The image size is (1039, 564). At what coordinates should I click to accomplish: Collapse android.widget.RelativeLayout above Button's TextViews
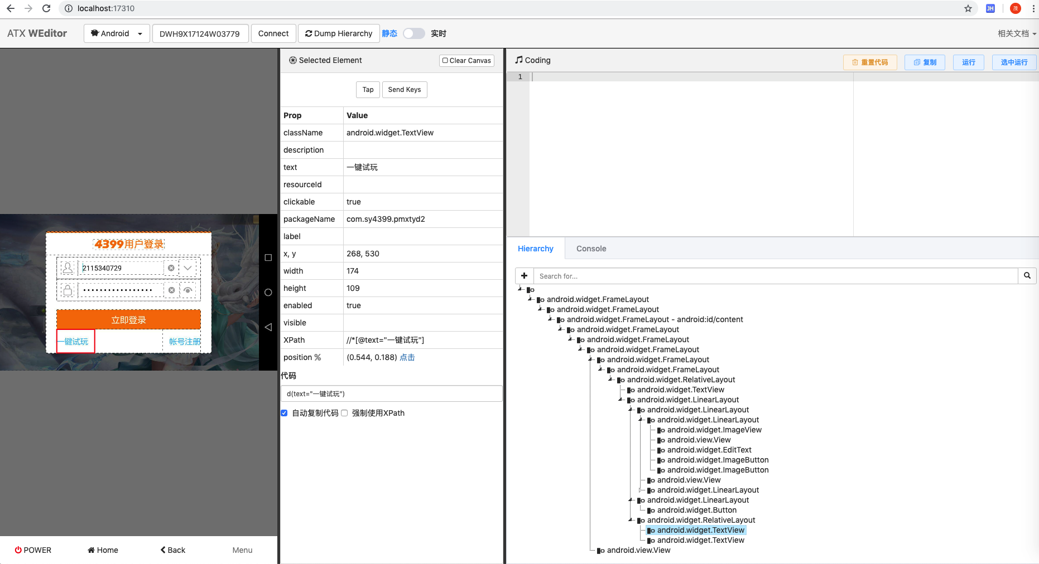631,519
